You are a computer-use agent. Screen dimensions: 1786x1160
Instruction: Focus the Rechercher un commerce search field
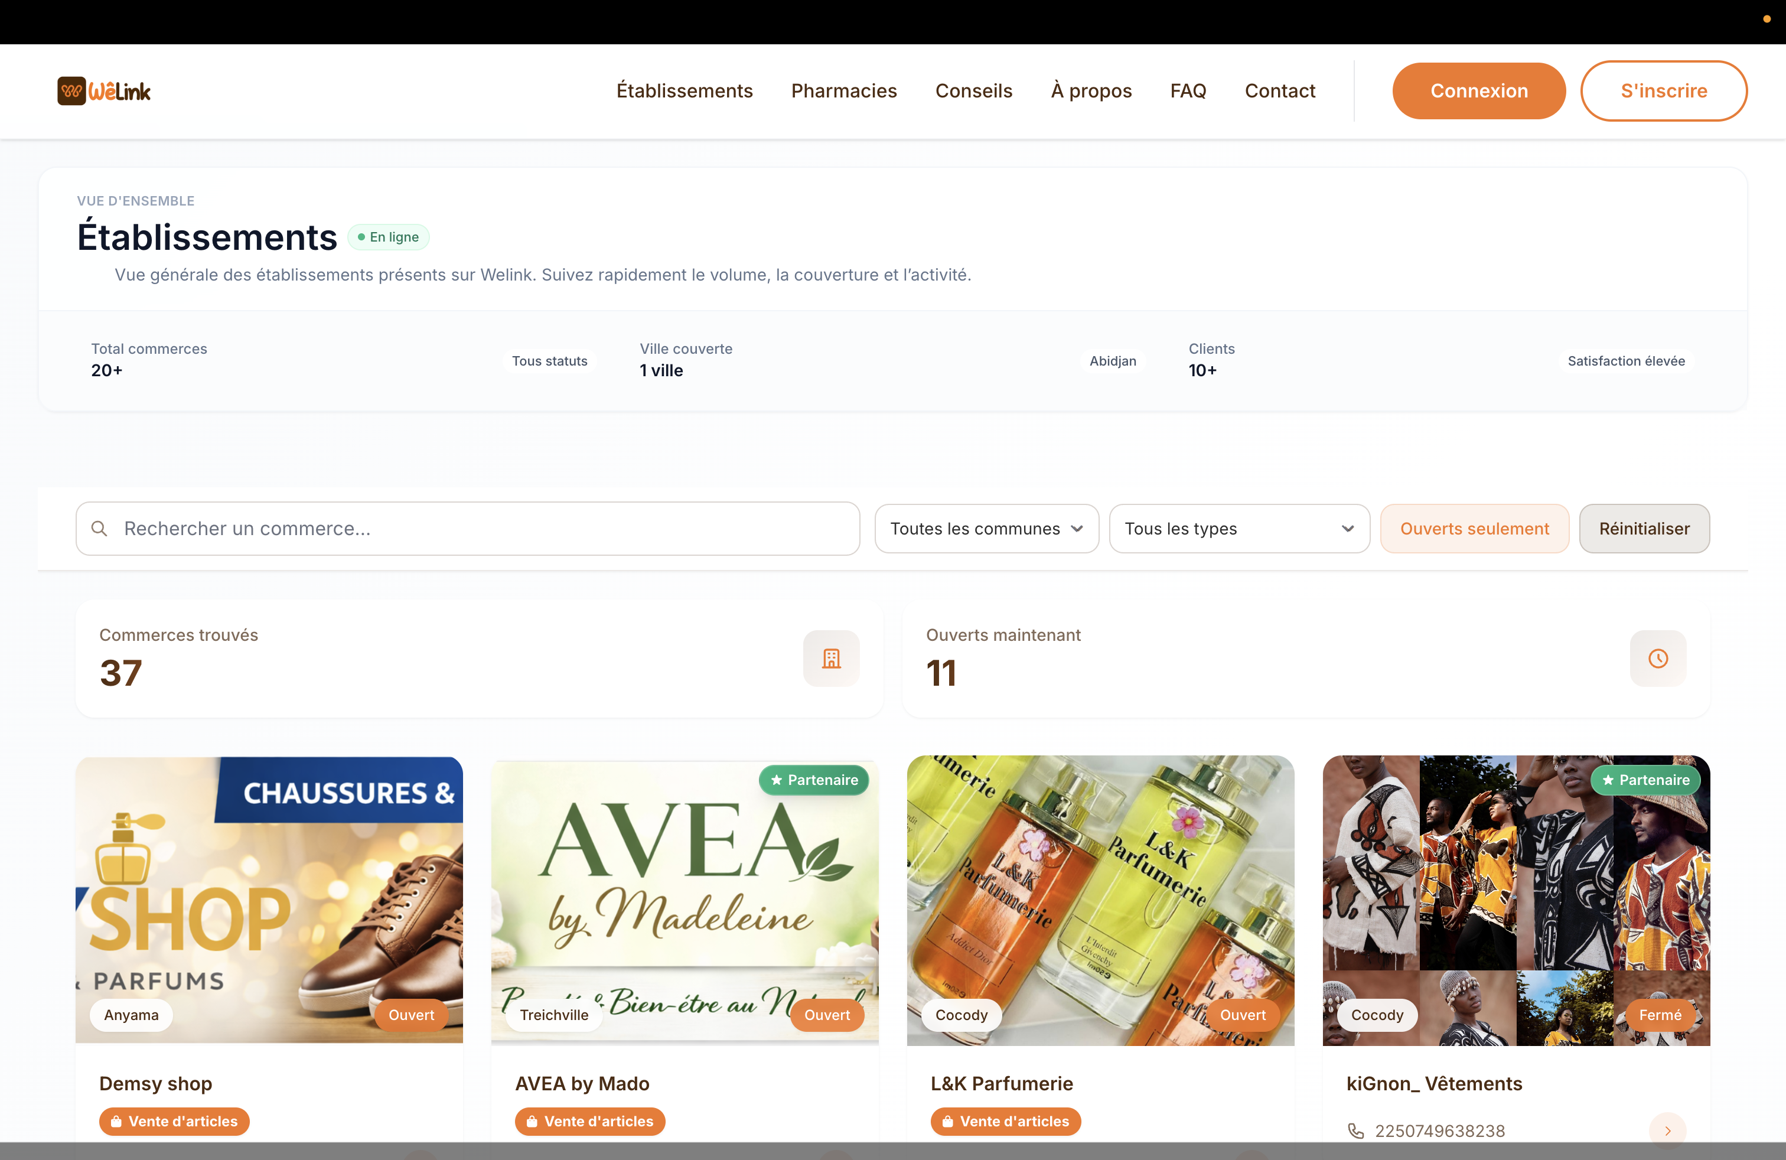[468, 529]
